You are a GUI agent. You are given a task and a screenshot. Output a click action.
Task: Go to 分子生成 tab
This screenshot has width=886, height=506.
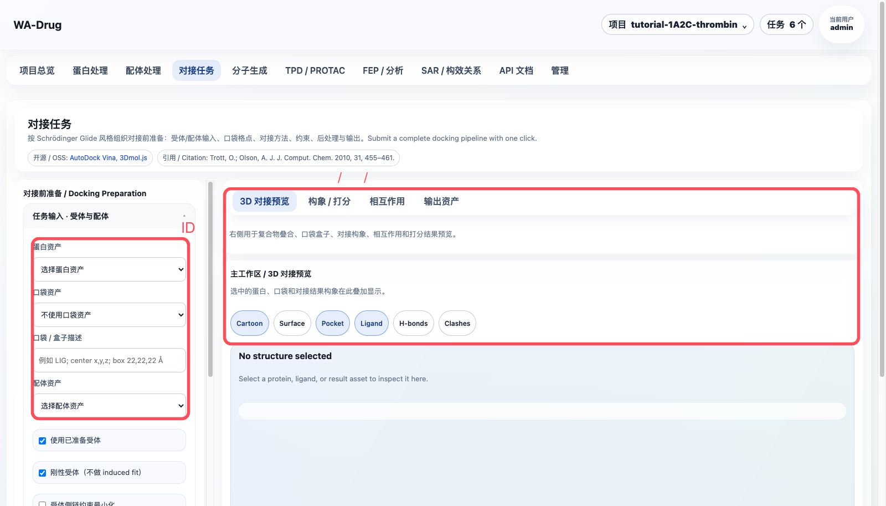pyautogui.click(x=250, y=70)
